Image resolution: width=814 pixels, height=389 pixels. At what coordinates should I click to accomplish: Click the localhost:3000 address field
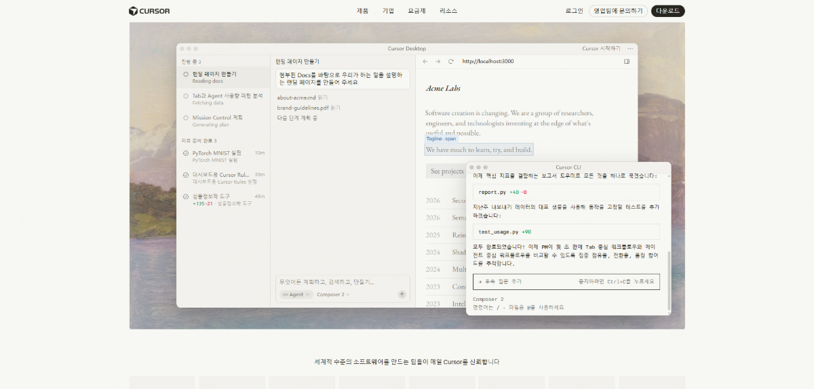(x=488, y=61)
